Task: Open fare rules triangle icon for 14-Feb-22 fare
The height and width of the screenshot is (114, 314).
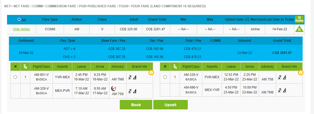Action: click(x=299, y=29)
